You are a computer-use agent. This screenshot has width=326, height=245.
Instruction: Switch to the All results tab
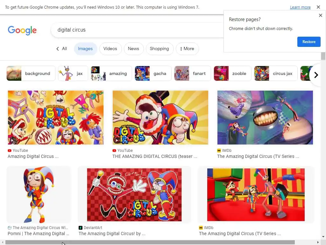(x=64, y=48)
